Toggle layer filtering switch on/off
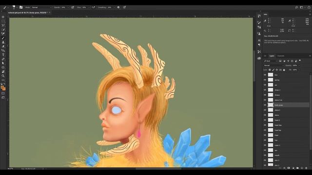This screenshot has width=312, height=175. click(300, 61)
